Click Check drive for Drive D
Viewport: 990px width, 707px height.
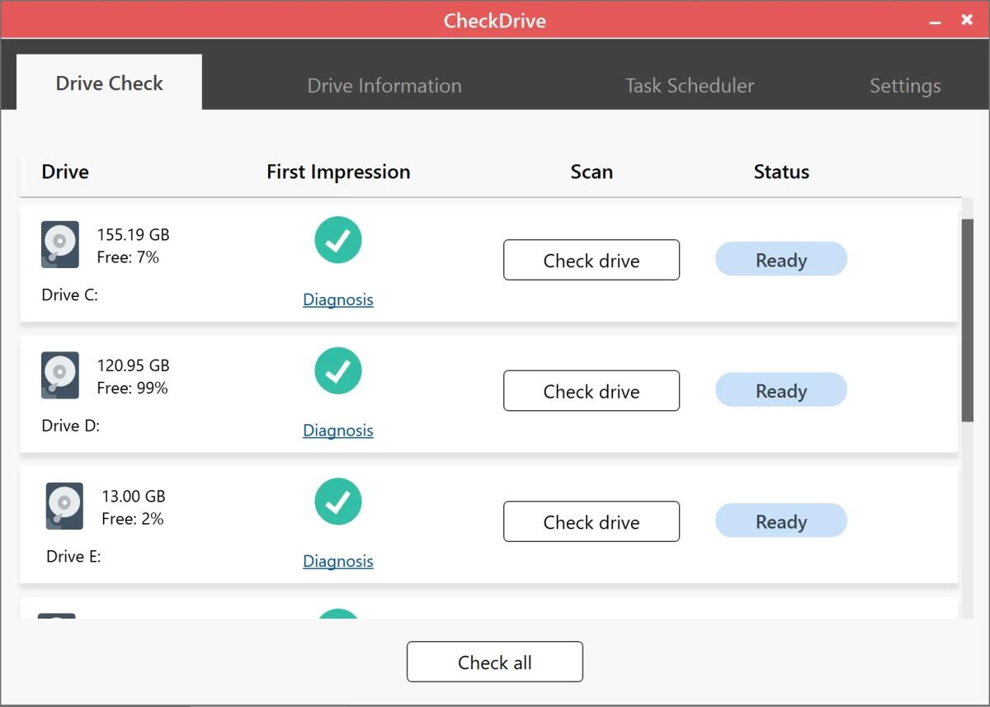(591, 390)
